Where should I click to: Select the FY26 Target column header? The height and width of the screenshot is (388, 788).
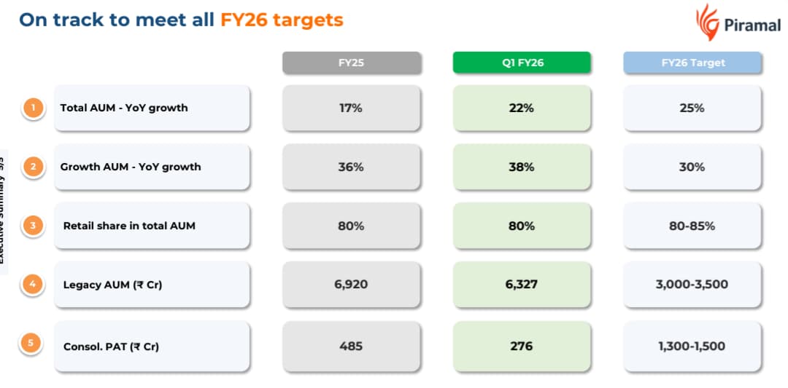click(x=692, y=63)
